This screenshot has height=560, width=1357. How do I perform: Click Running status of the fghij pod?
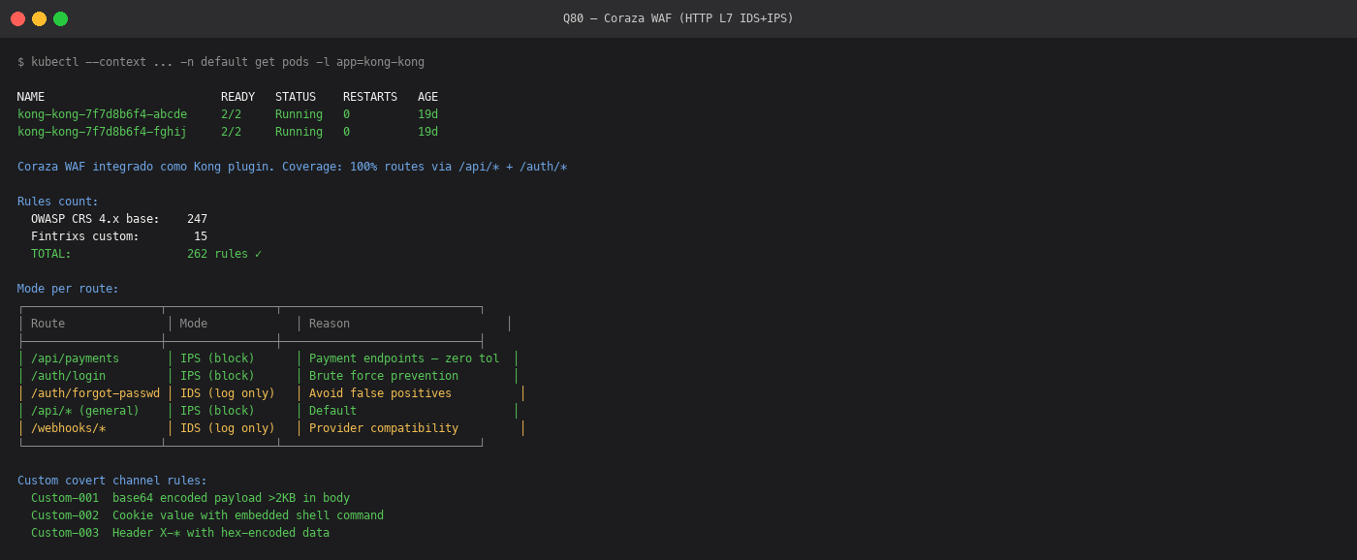pyautogui.click(x=299, y=132)
